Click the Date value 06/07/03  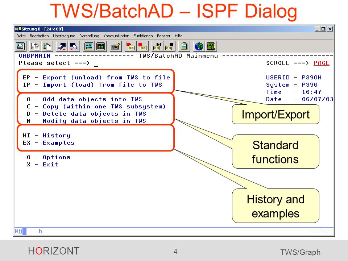point(318,99)
